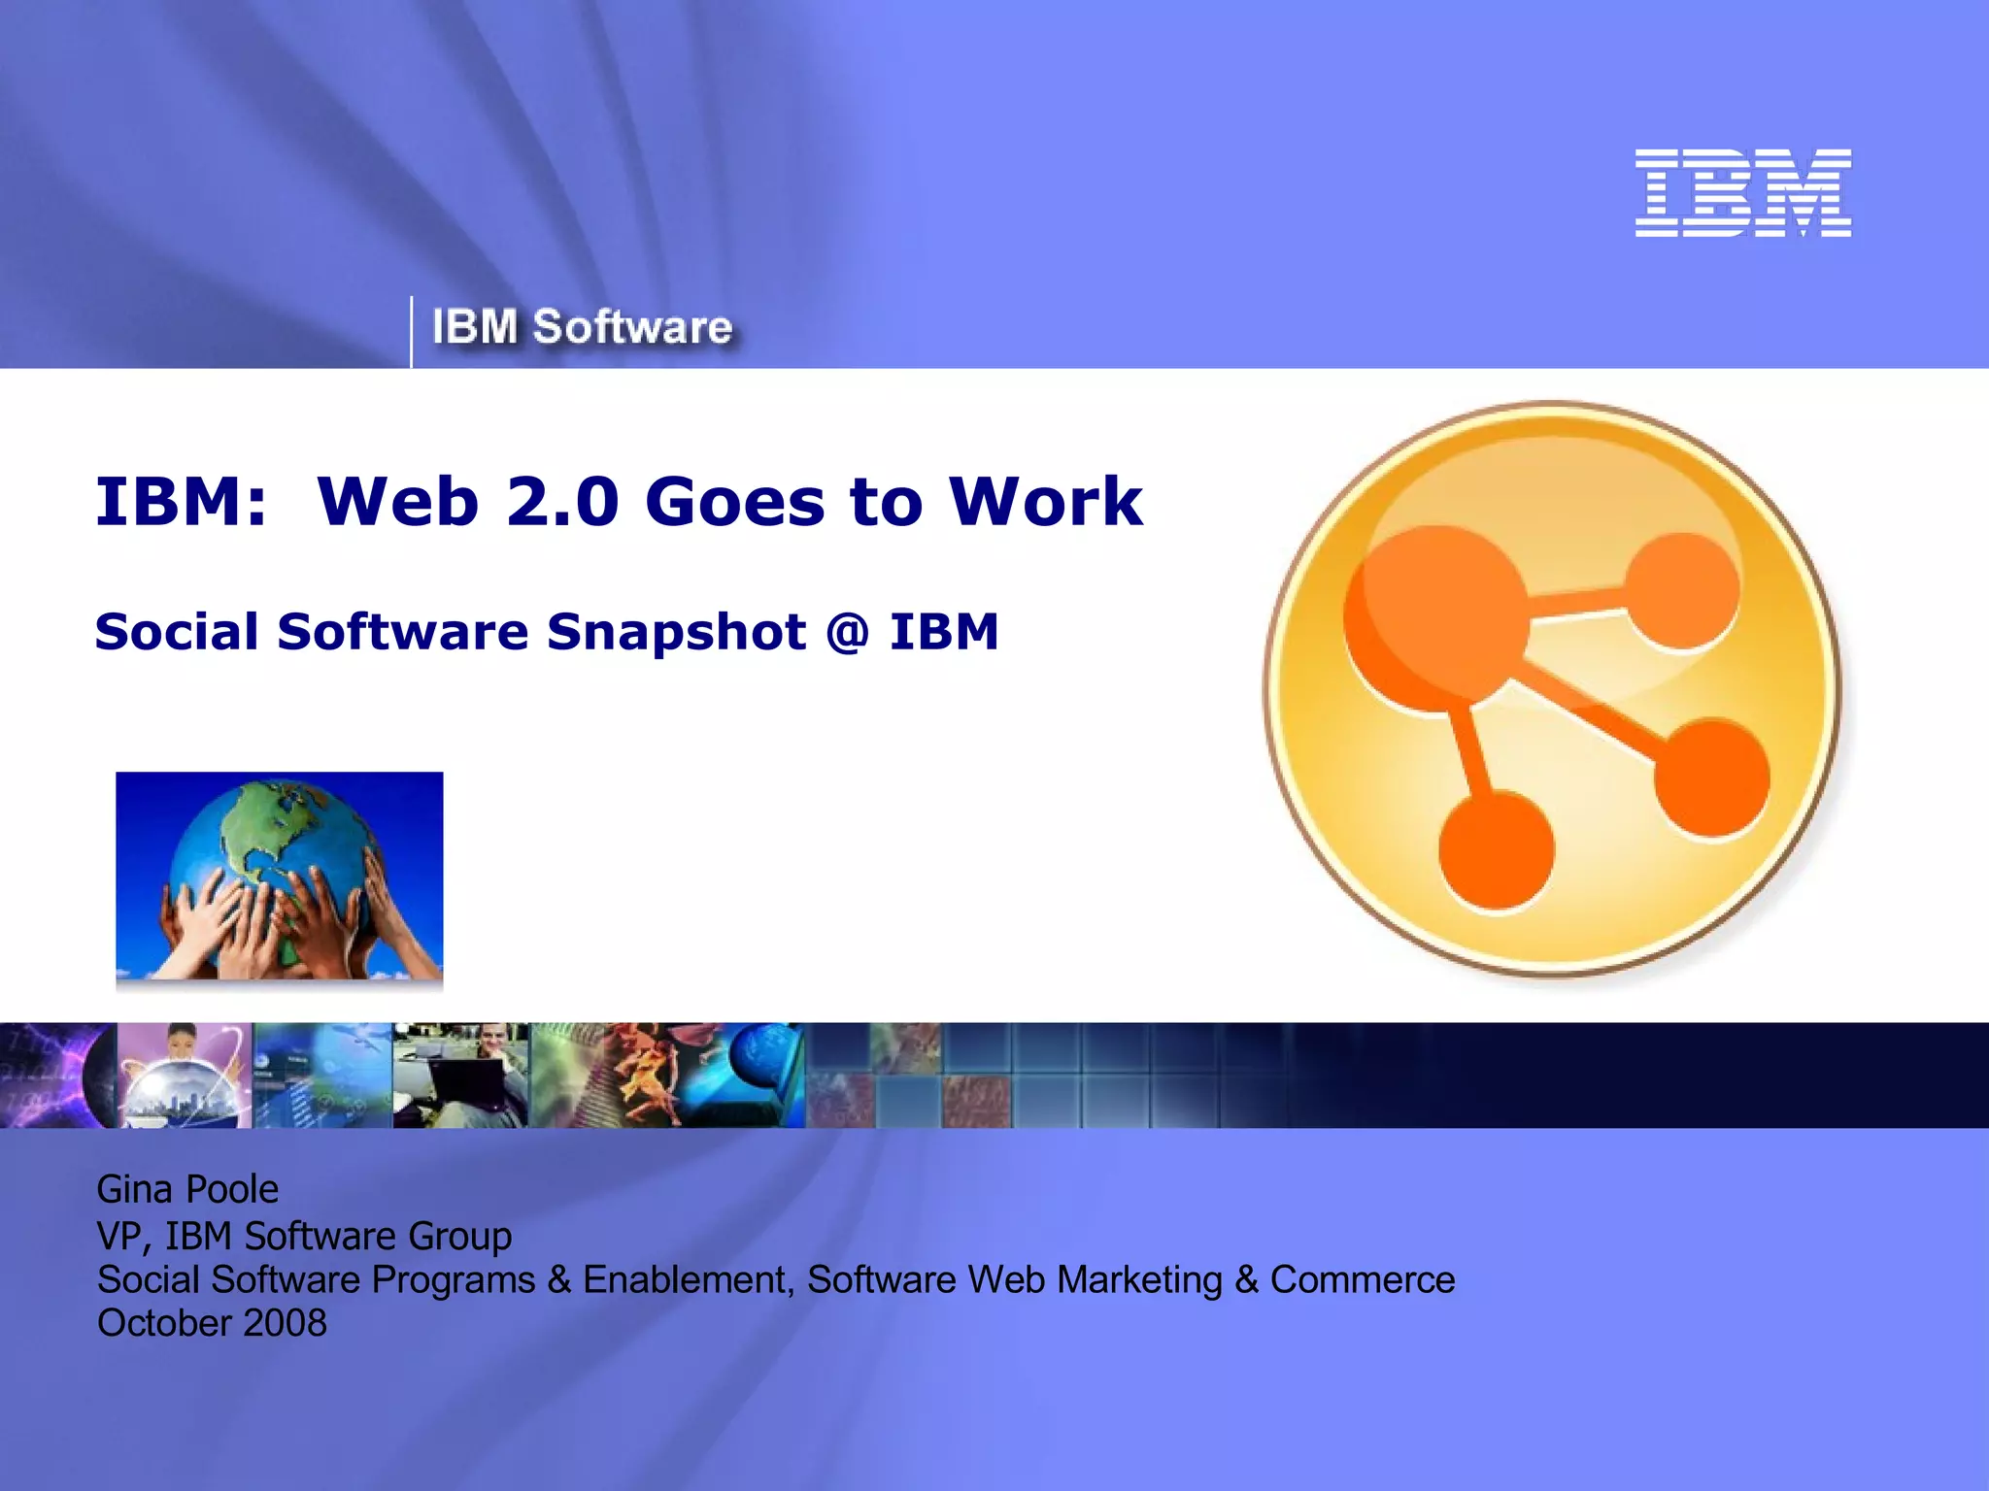Click the IBM logo in top-right corner

tap(1742, 192)
